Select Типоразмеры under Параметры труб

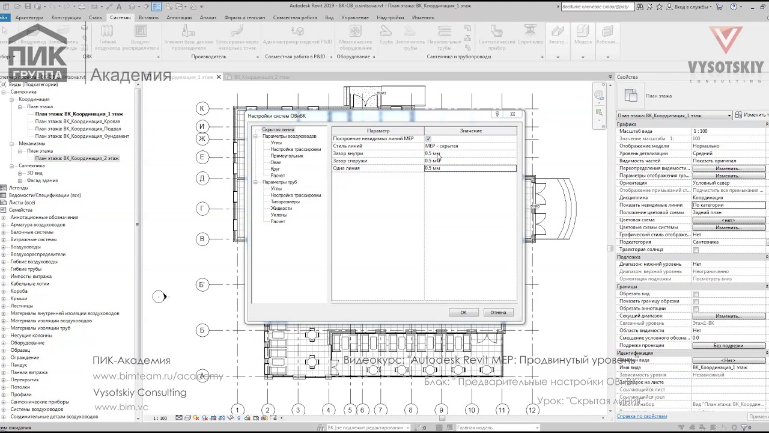tap(285, 202)
